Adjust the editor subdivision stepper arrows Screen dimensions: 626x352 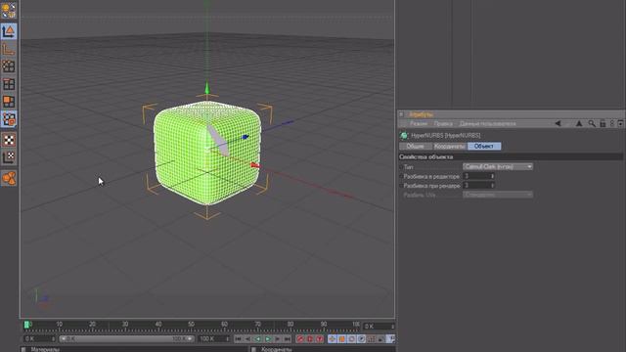click(x=493, y=176)
